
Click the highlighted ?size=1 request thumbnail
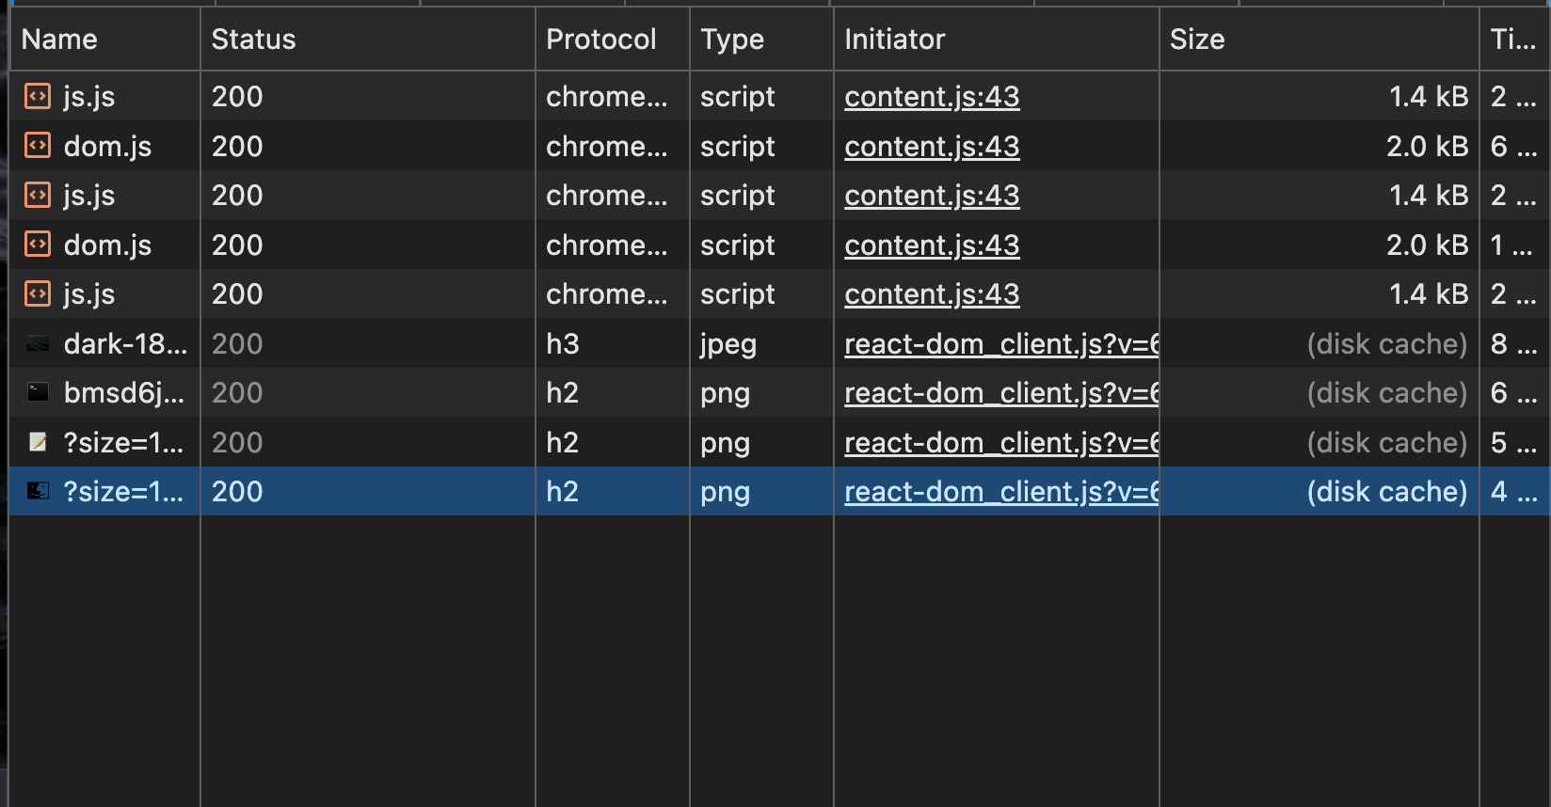[x=38, y=491]
